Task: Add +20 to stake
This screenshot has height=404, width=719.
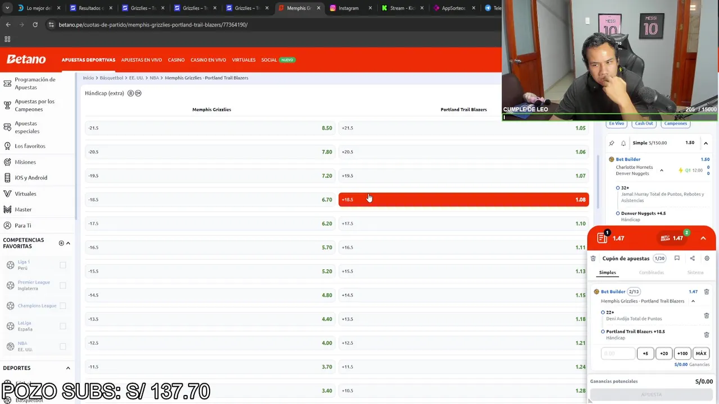Action: (x=664, y=353)
